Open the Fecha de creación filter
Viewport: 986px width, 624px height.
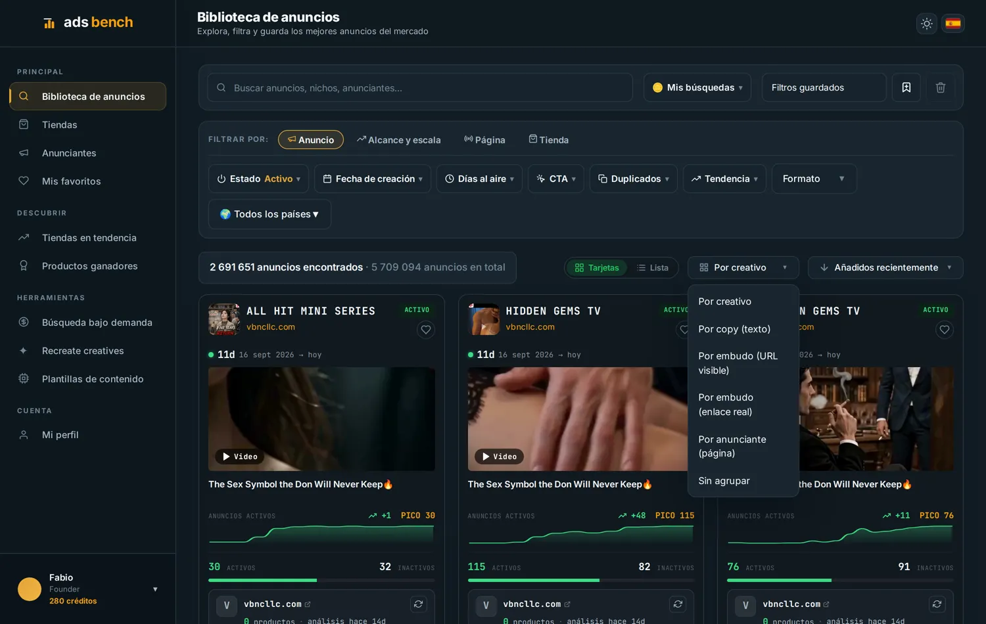point(373,179)
